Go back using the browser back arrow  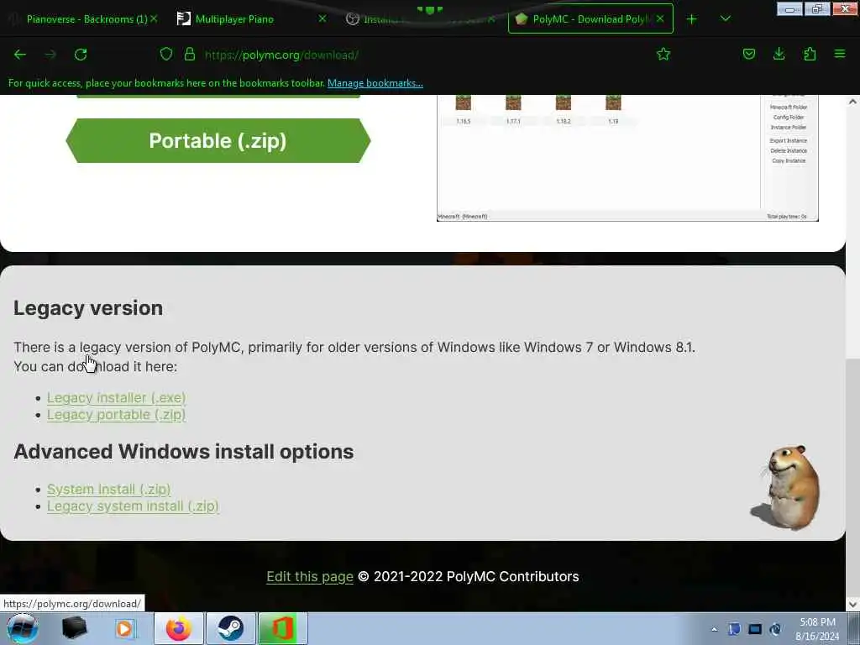tap(20, 55)
